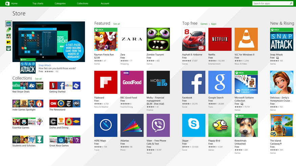Select first spotlight thumbnail, Snap Attack
The height and width of the screenshot is (166, 296).
[x=8, y=24]
